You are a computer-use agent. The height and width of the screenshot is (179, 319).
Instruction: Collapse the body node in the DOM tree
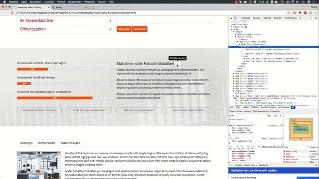coord(232,29)
